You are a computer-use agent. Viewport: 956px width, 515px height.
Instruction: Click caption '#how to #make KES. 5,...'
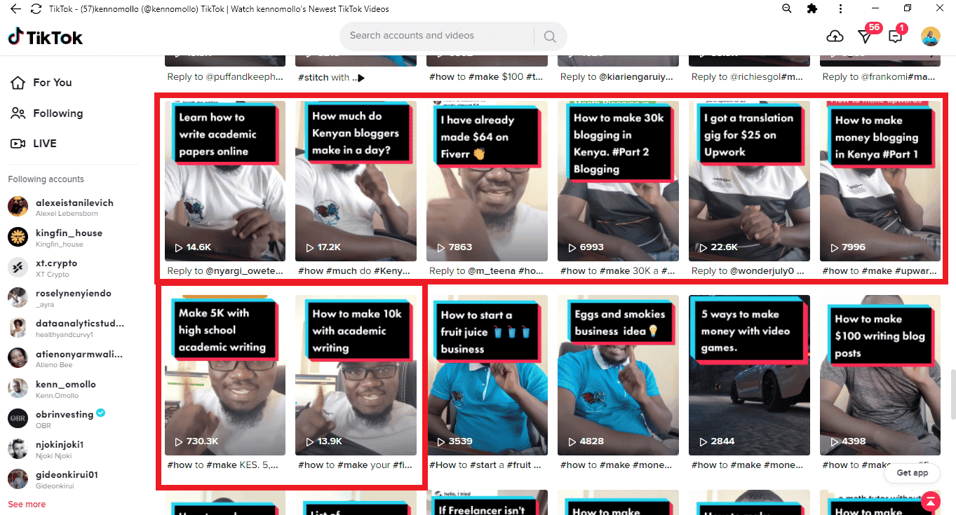[222, 465]
